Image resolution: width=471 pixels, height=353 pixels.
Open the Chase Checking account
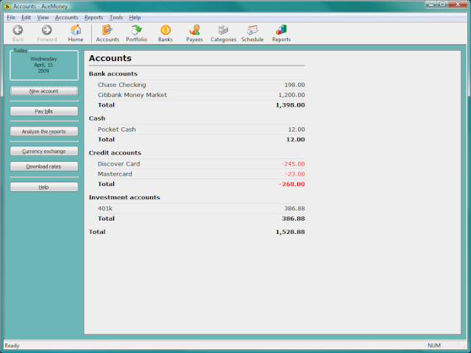(x=121, y=85)
